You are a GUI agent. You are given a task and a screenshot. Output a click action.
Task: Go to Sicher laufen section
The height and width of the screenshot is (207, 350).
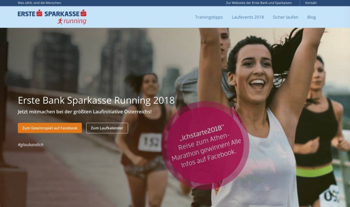pyautogui.click(x=285, y=17)
